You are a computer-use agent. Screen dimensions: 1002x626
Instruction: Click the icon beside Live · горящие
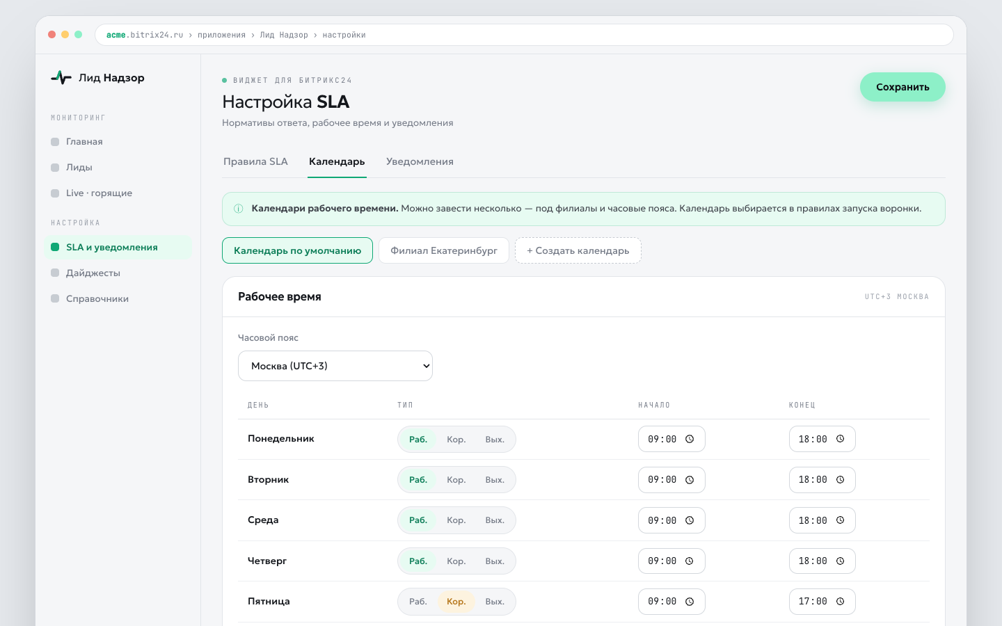click(x=55, y=193)
